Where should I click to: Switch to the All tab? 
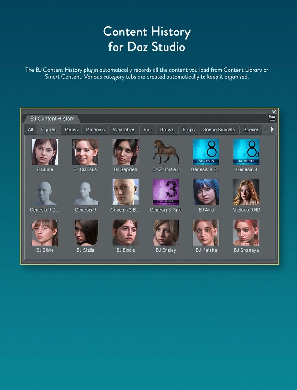(x=30, y=129)
